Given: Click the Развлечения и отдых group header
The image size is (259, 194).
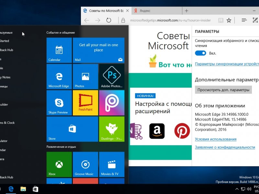Looking at the screenshot, I should pyautogui.click(x=61, y=147).
